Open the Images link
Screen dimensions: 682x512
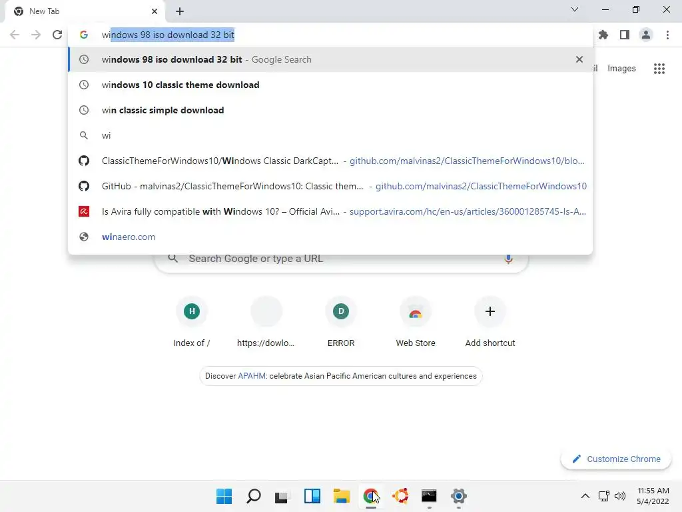click(621, 69)
